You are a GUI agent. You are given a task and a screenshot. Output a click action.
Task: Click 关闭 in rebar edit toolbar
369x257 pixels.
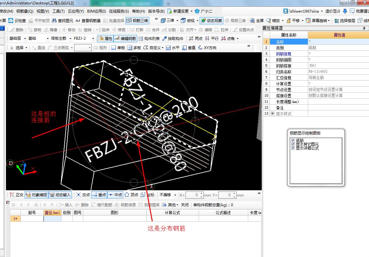point(185,205)
